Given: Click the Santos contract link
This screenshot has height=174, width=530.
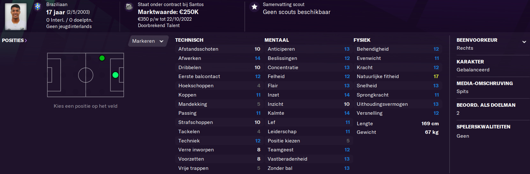Looking at the screenshot, I should tap(171, 4).
